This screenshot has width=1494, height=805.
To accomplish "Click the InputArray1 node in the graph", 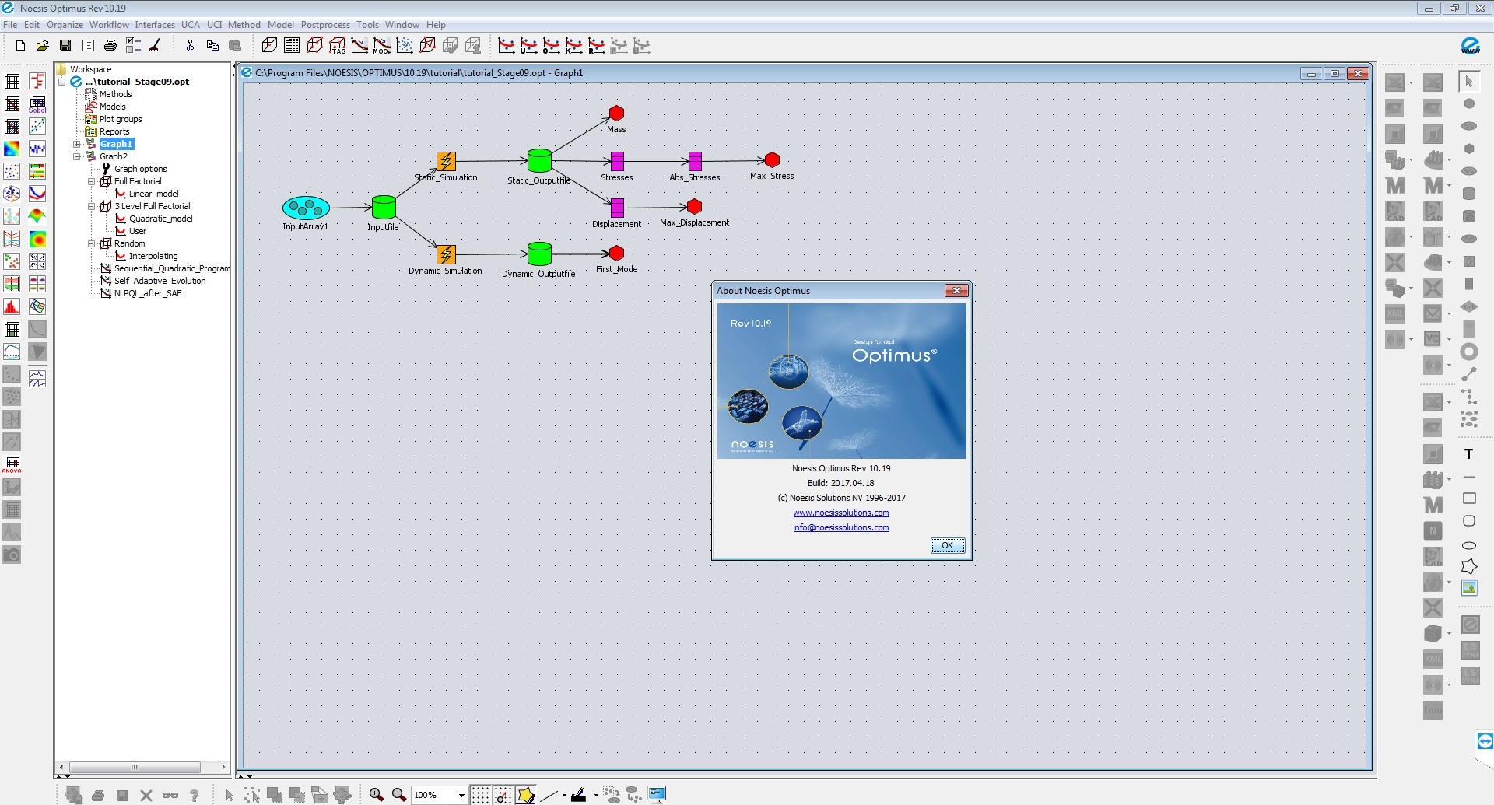I will coord(306,208).
